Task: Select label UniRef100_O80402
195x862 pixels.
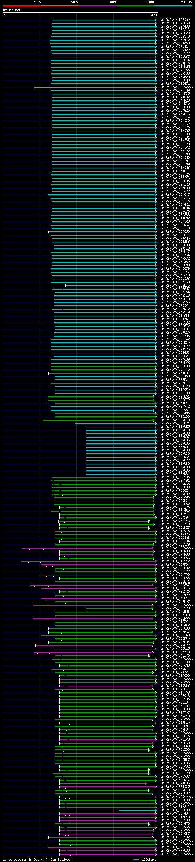Action: tap(175, 50)
